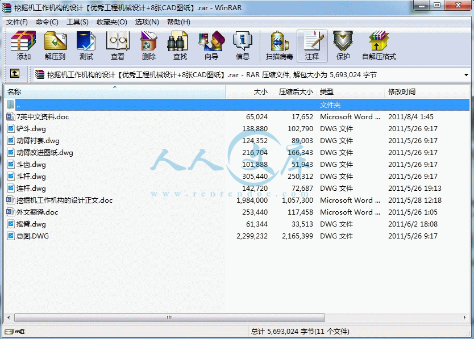Sort files by 类型 column header
This screenshot has height=339, width=474.
pos(350,91)
